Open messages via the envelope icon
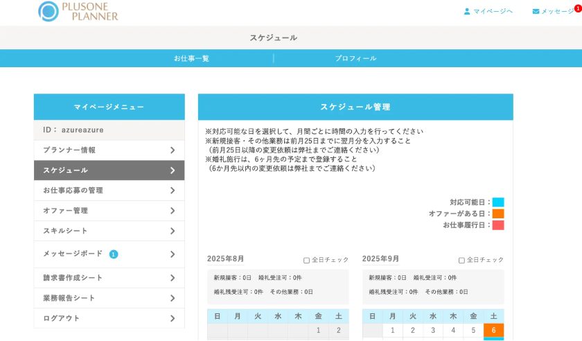Screen dimensions: 582x341 [x=536, y=11]
